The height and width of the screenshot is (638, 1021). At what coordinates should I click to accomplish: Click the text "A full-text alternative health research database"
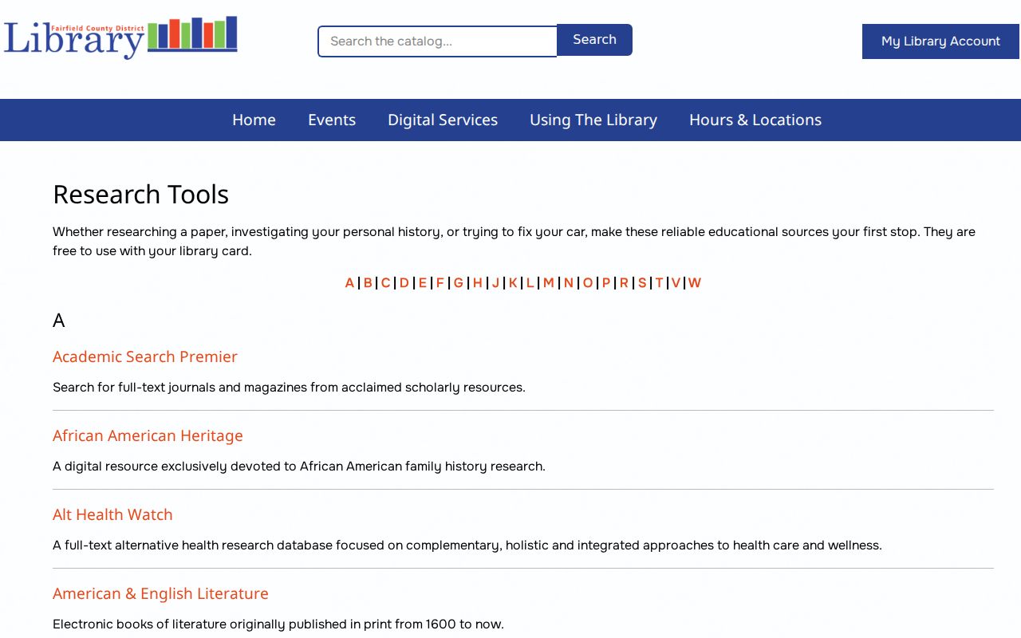pyautogui.click(x=467, y=545)
